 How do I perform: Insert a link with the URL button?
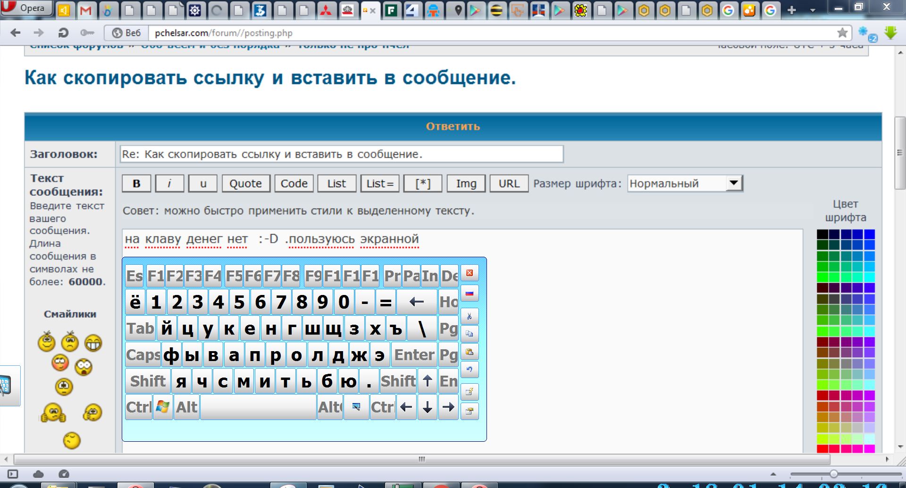tap(509, 184)
